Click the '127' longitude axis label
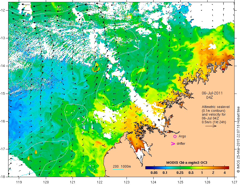 pyautogui.click(x=234, y=182)
